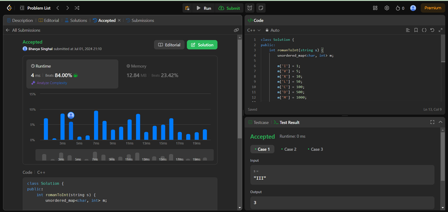The height and width of the screenshot is (212, 448).
Task: Go to next problem chevron
Action: pos(67,8)
